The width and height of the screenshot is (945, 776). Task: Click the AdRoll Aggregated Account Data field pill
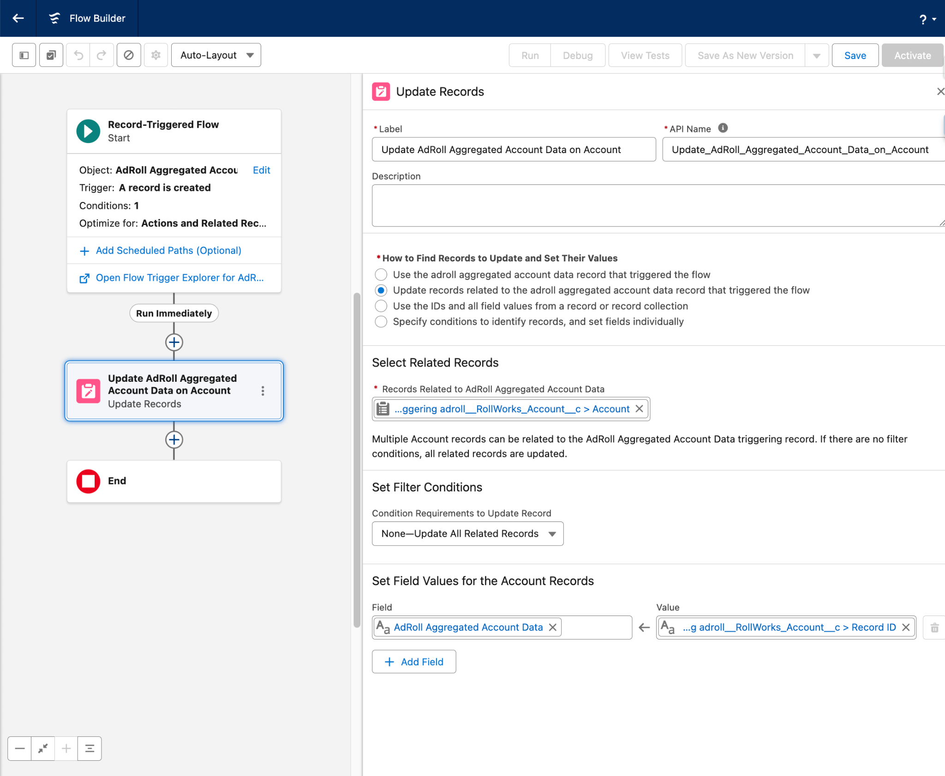tap(468, 628)
